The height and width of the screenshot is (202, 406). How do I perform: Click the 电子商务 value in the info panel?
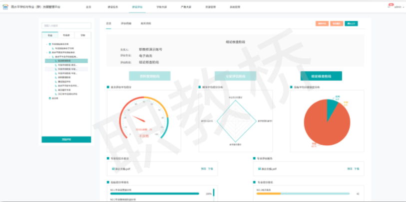[145, 56]
